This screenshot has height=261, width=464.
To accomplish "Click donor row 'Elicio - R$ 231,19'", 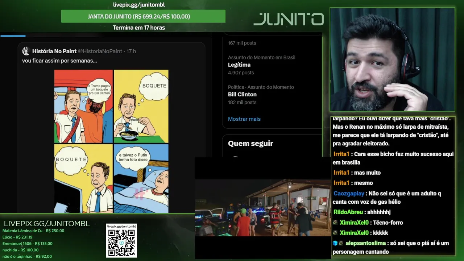I will click(17, 237).
